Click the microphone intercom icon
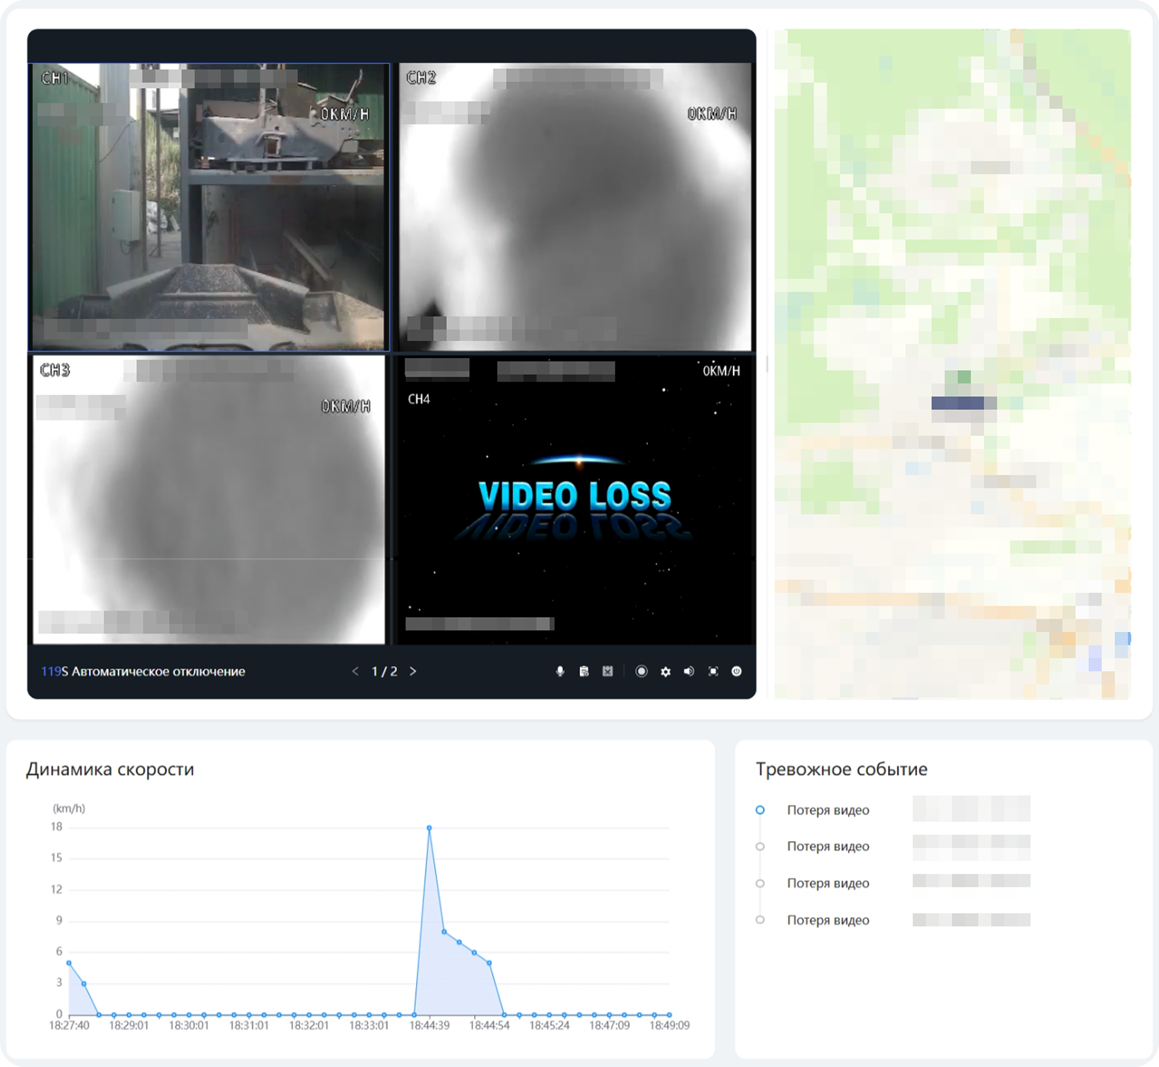Image resolution: width=1159 pixels, height=1067 pixels. point(559,671)
